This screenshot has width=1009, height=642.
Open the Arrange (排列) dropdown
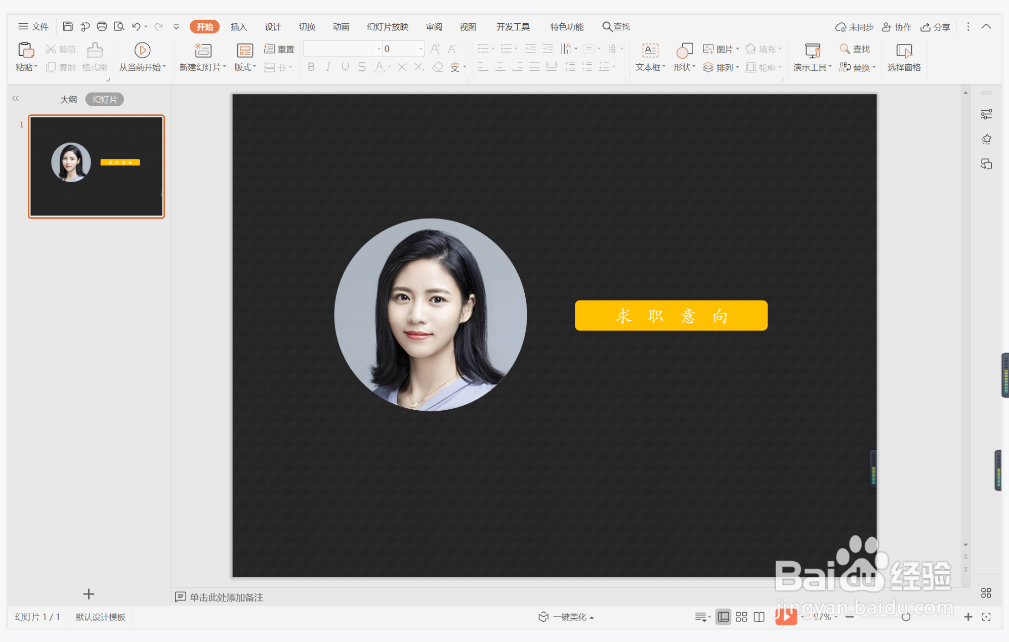point(721,67)
